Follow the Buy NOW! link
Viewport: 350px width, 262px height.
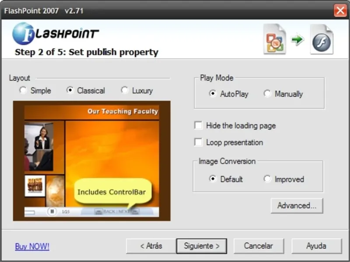(x=32, y=246)
